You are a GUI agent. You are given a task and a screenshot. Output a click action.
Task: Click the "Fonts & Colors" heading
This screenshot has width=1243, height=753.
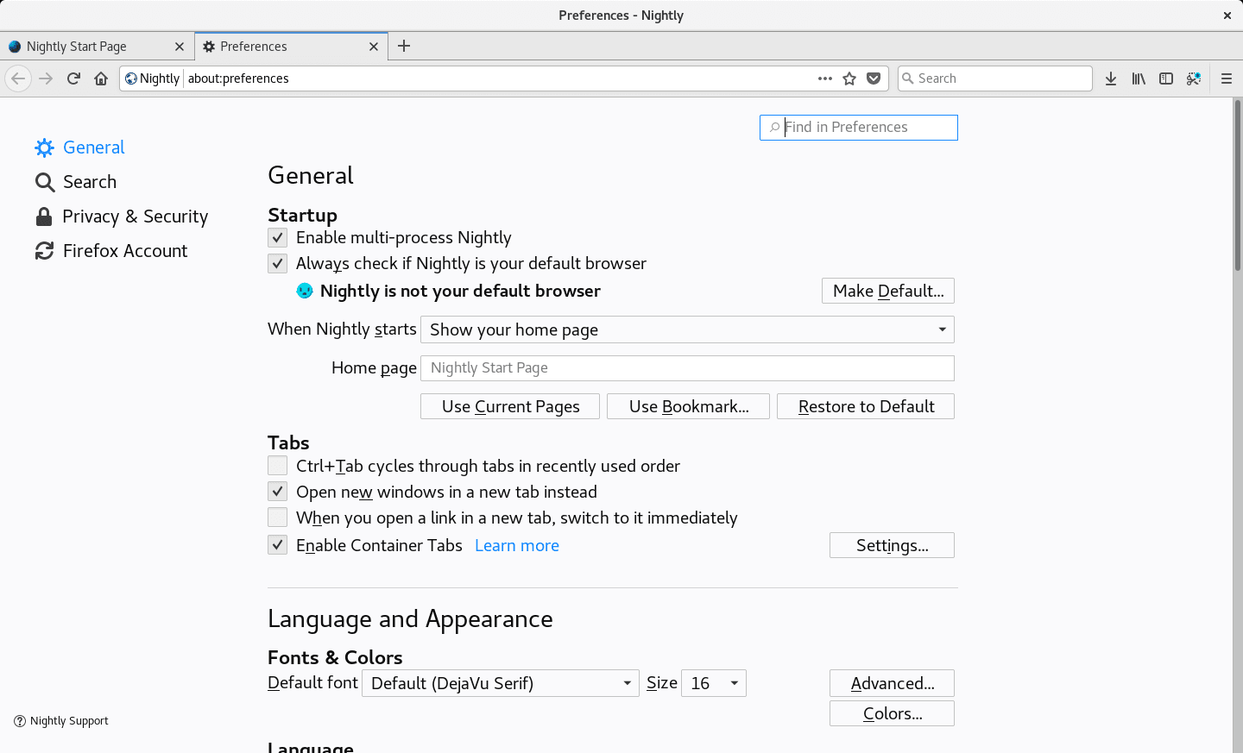(x=335, y=657)
